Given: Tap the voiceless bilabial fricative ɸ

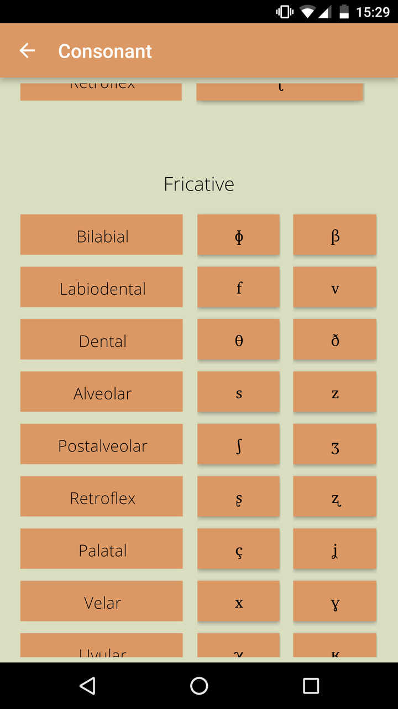Looking at the screenshot, I should click(238, 235).
